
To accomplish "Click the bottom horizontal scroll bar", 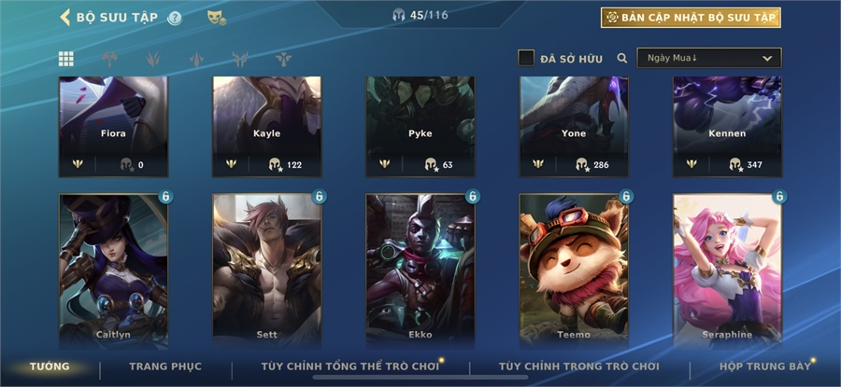I will pyautogui.click(x=420, y=378).
